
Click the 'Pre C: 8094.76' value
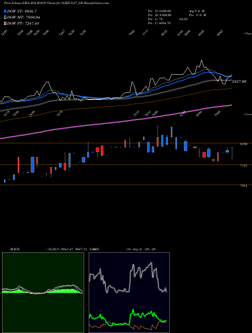pyautogui.click(x=159, y=23)
